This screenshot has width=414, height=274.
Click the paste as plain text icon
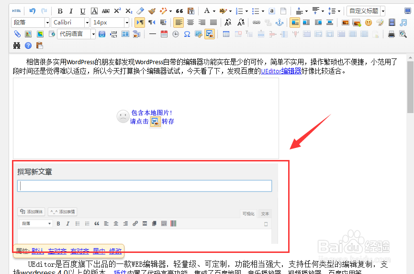point(191,11)
